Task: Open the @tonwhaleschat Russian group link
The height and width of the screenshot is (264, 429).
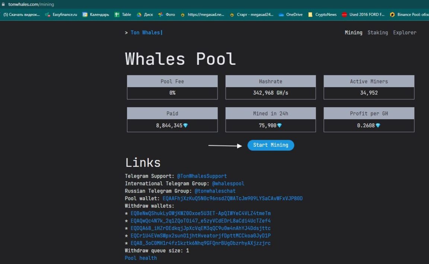Action: pos(215,191)
